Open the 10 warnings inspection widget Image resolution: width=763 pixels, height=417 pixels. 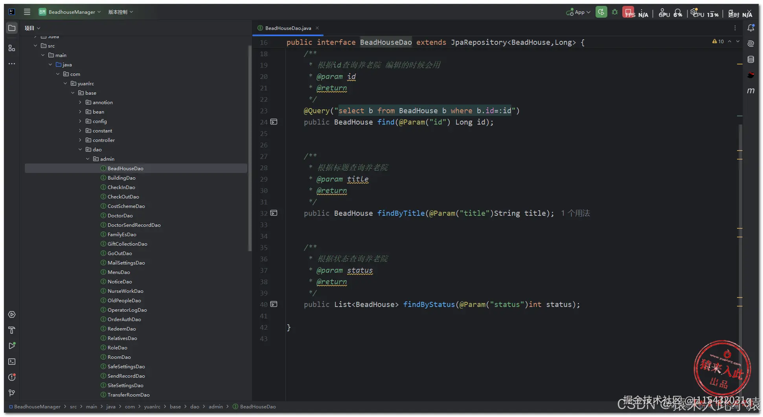718,41
